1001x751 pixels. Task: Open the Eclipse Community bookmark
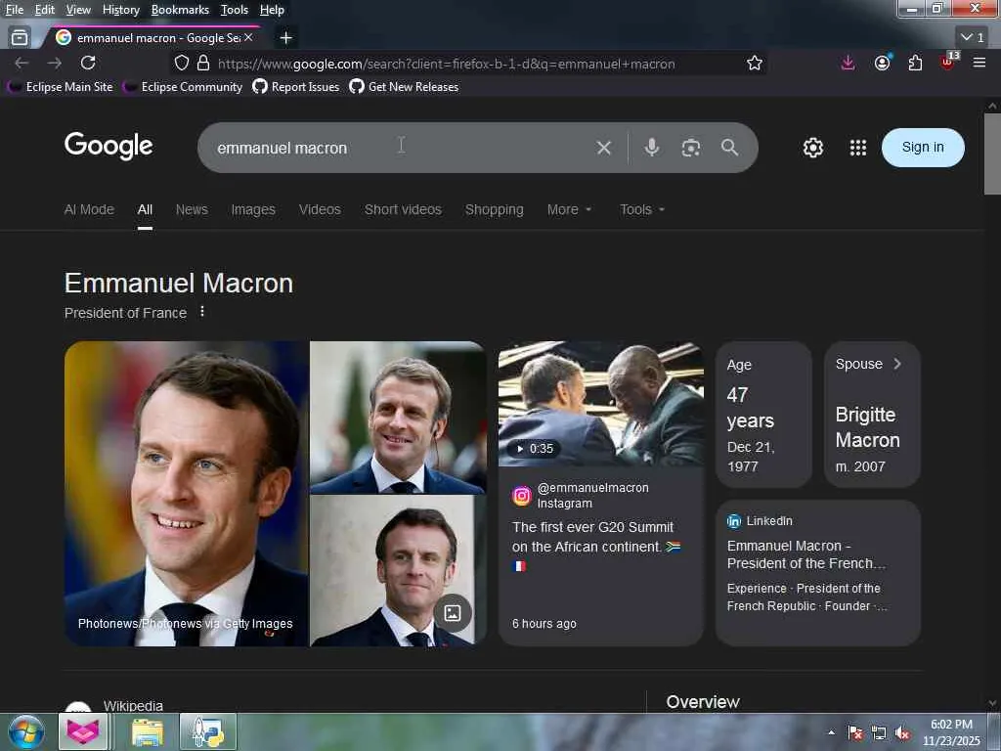pos(184,87)
